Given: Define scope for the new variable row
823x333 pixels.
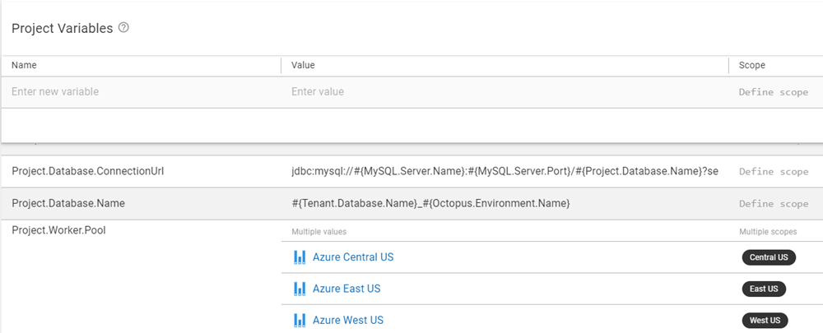Looking at the screenshot, I should [773, 92].
